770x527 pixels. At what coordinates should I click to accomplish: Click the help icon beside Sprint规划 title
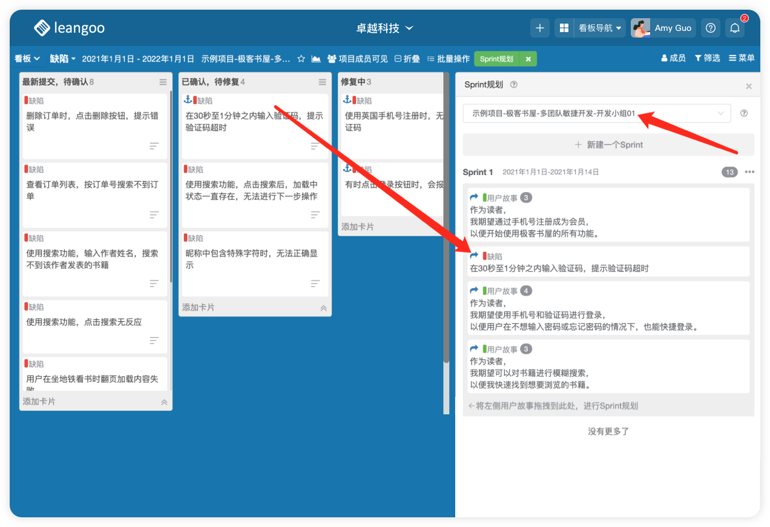coord(513,85)
